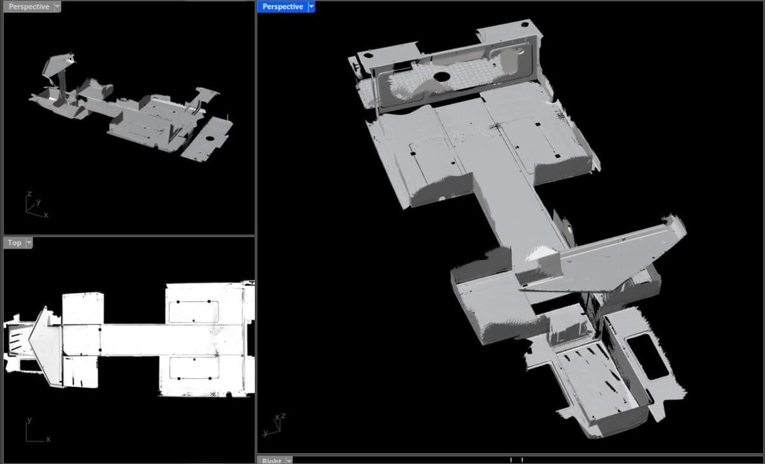Pick the lower rounded rectangle outline in Top view

[x=194, y=368]
